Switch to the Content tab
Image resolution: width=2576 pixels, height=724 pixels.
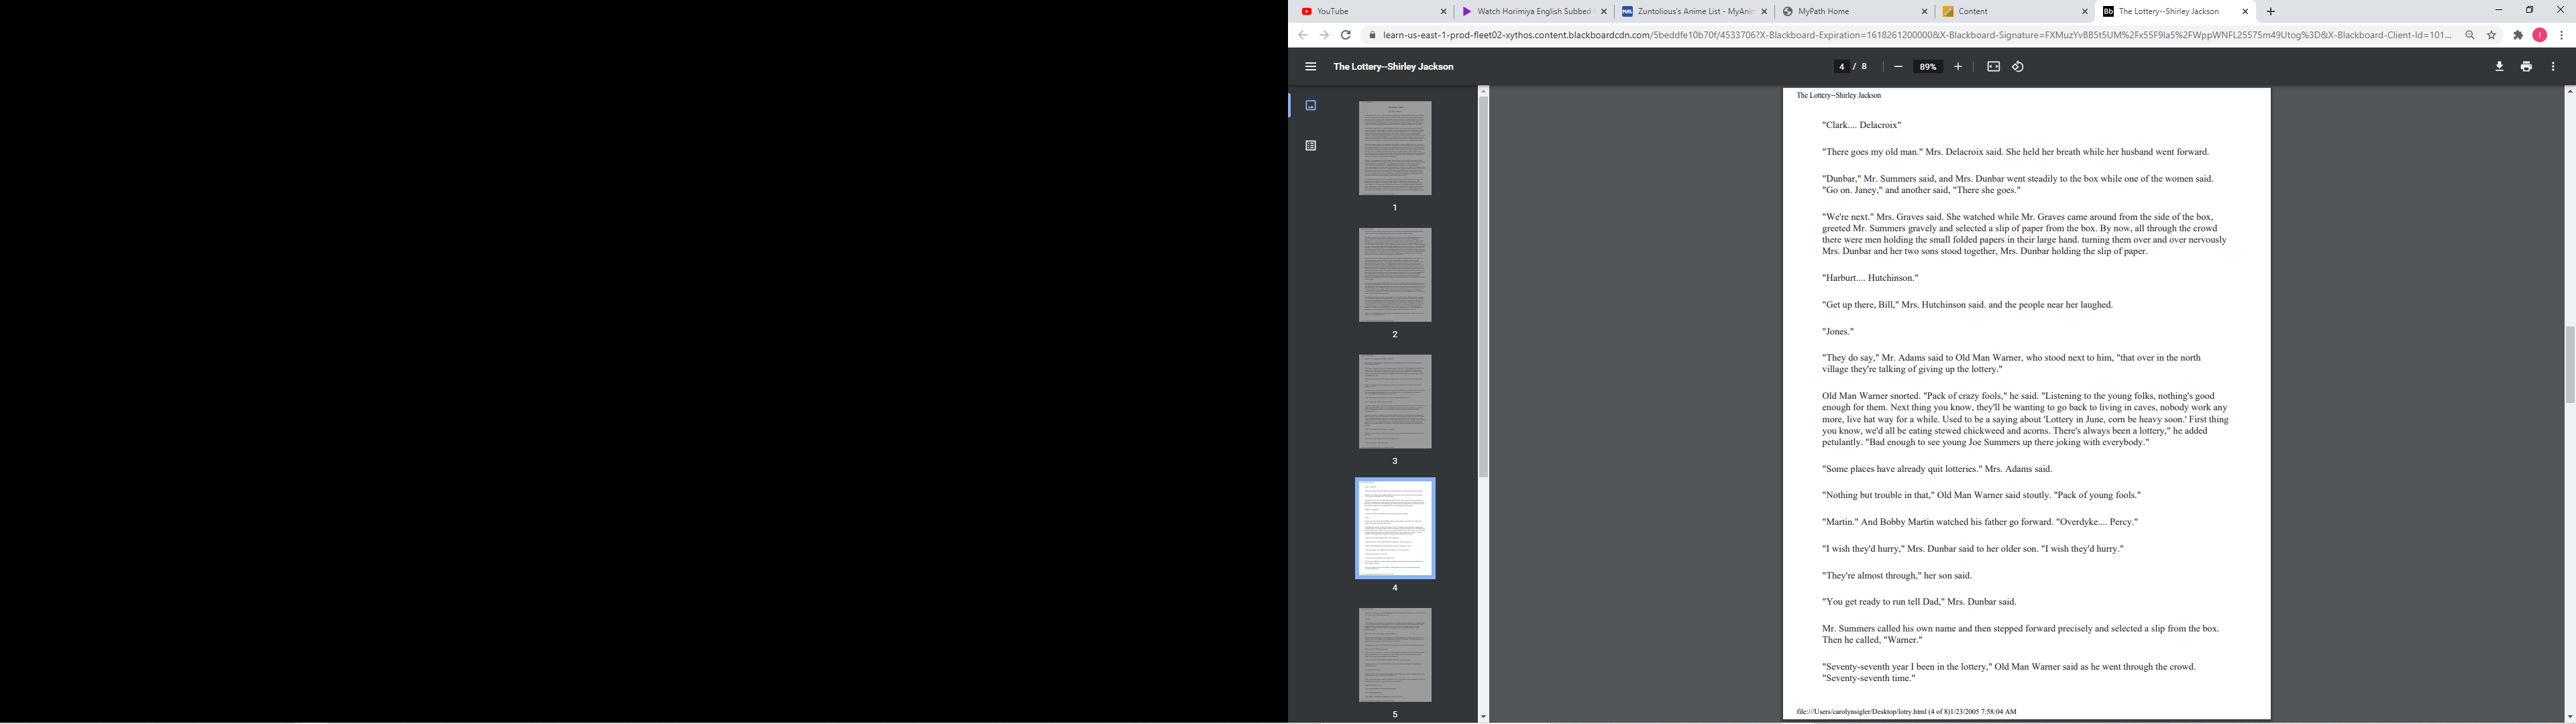2014,12
